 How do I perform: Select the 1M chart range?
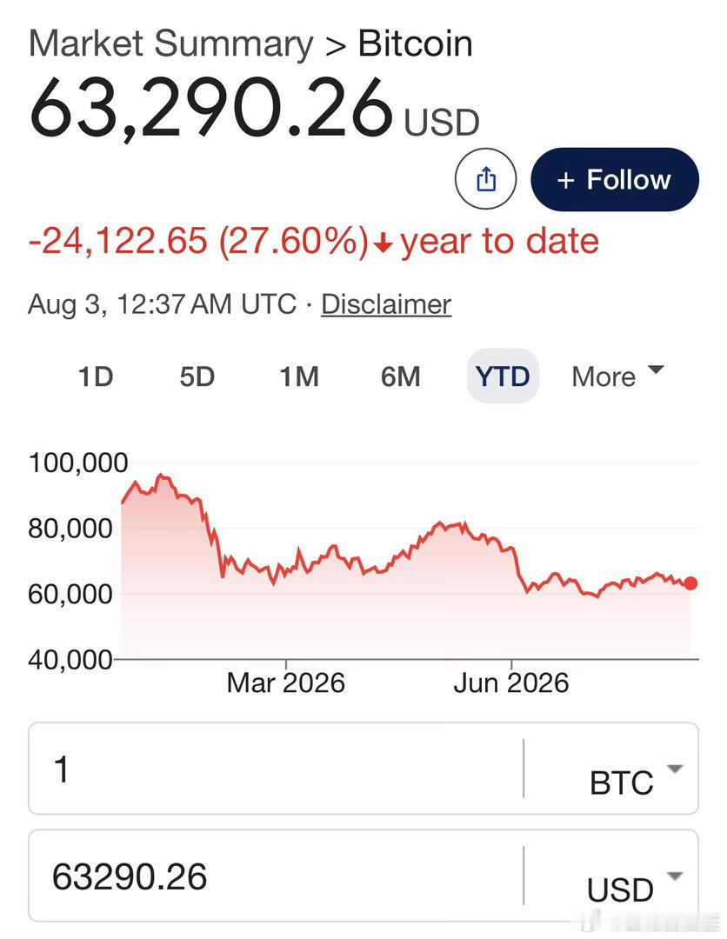tap(299, 376)
